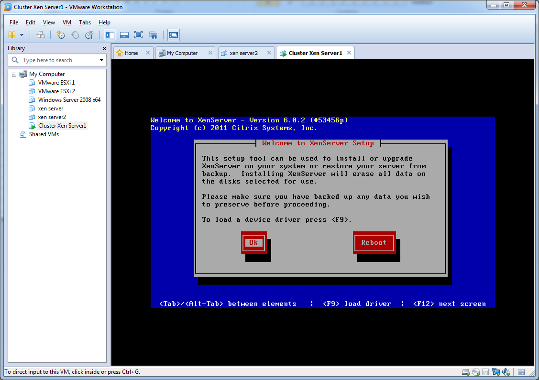Viewport: 539px width, 380px height.
Task: Enter full screen mode
Action: coord(139,35)
